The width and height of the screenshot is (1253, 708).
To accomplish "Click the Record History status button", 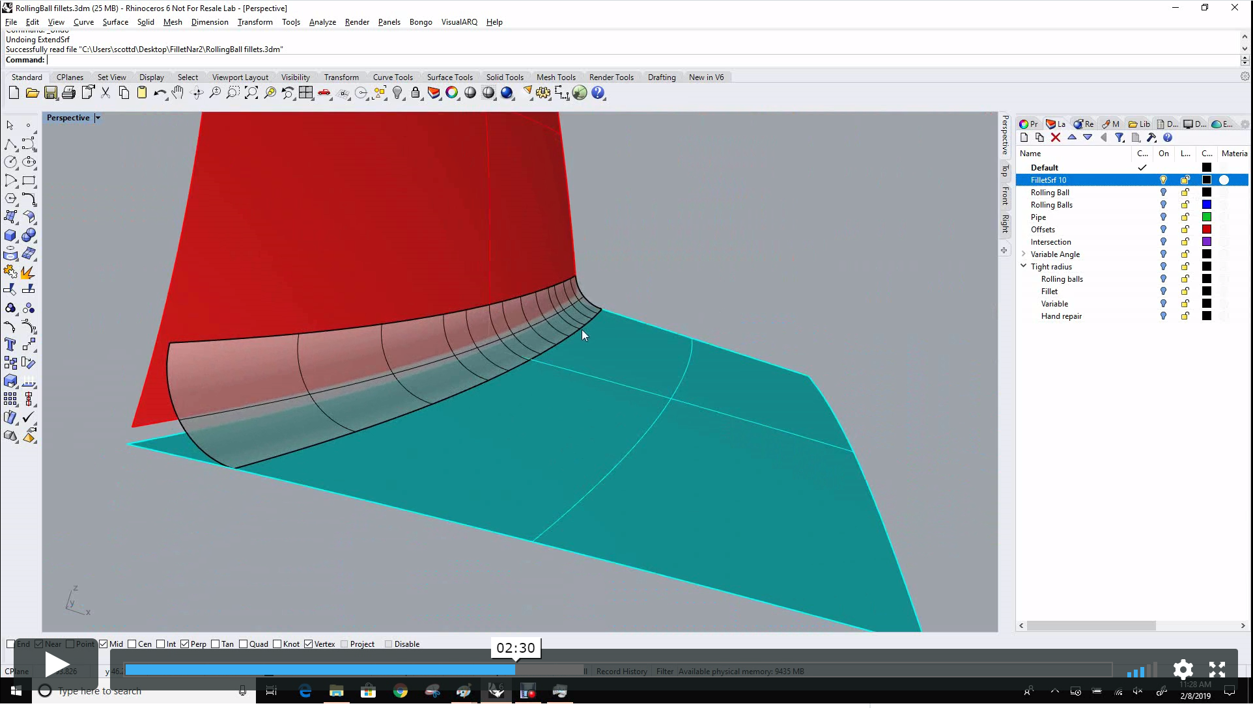I will point(621,672).
